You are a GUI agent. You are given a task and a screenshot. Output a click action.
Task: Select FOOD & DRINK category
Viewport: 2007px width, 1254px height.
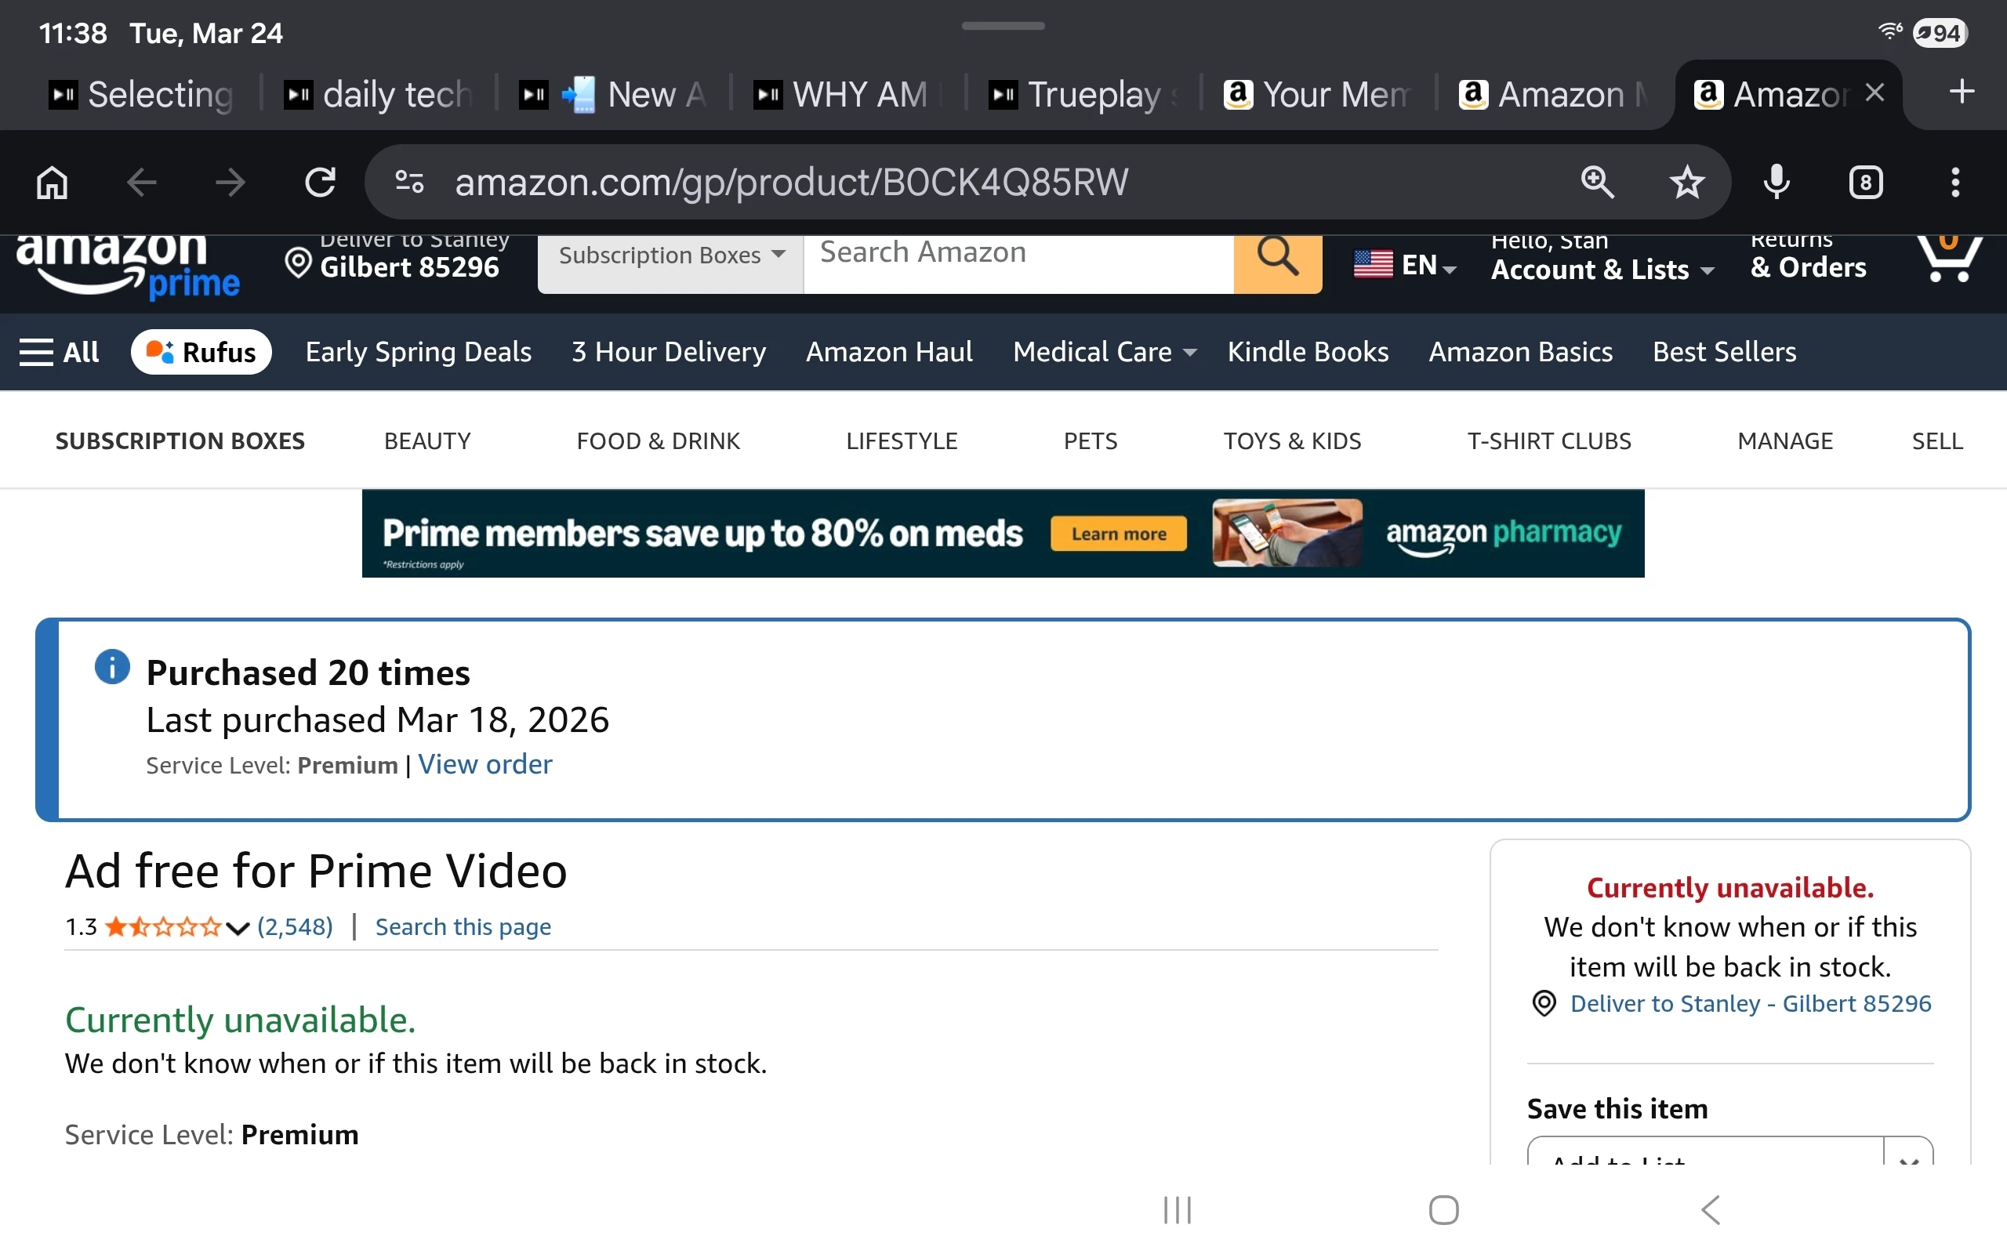tap(658, 441)
